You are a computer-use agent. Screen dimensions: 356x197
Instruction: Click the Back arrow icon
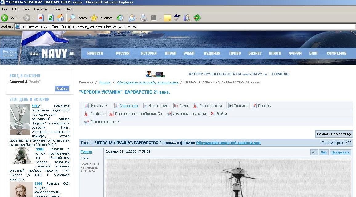pos(5,18)
